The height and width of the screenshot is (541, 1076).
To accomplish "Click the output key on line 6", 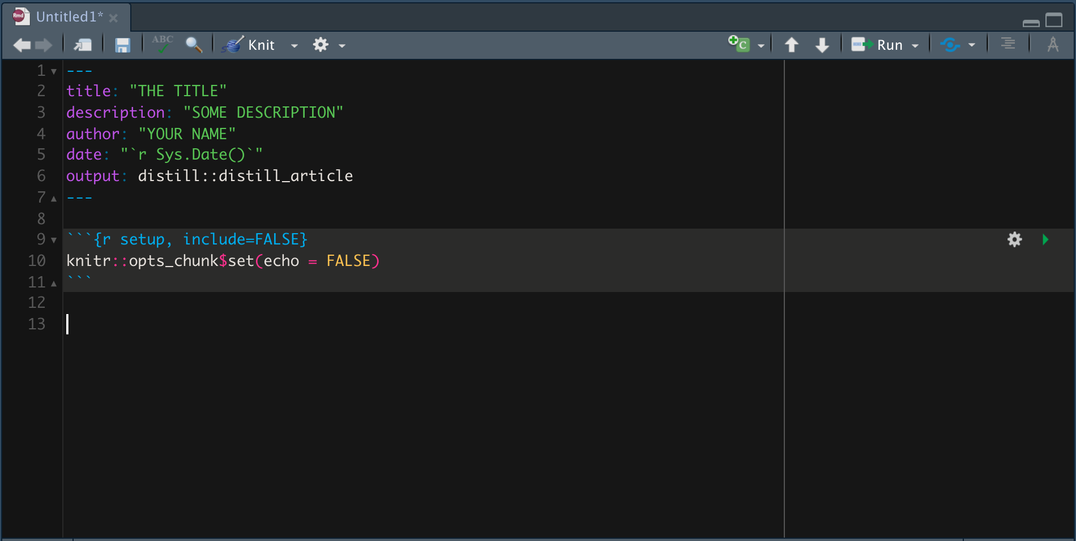I will 93,176.
